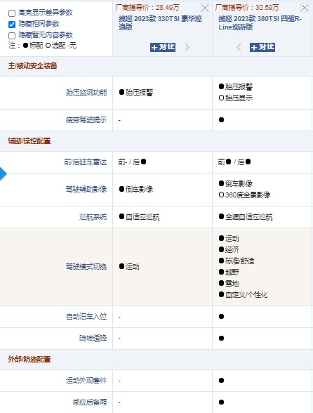313x413 pixels.
Task: Open 自动泊车入位 parameter link
Action: 86,316
